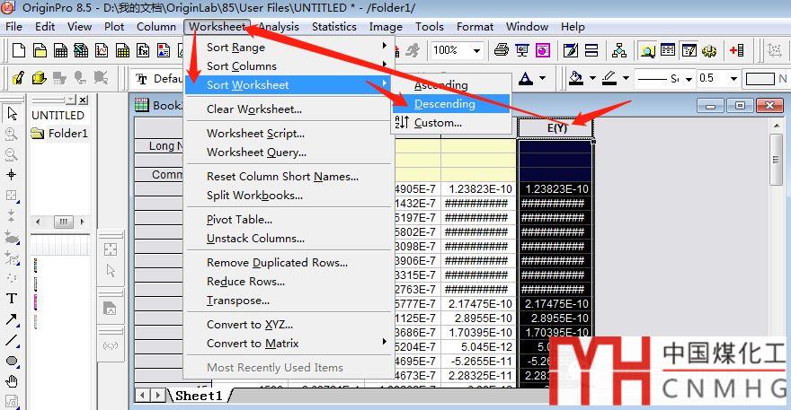Open the line style dropdown
This screenshot has height=410, width=791.
[x=689, y=79]
